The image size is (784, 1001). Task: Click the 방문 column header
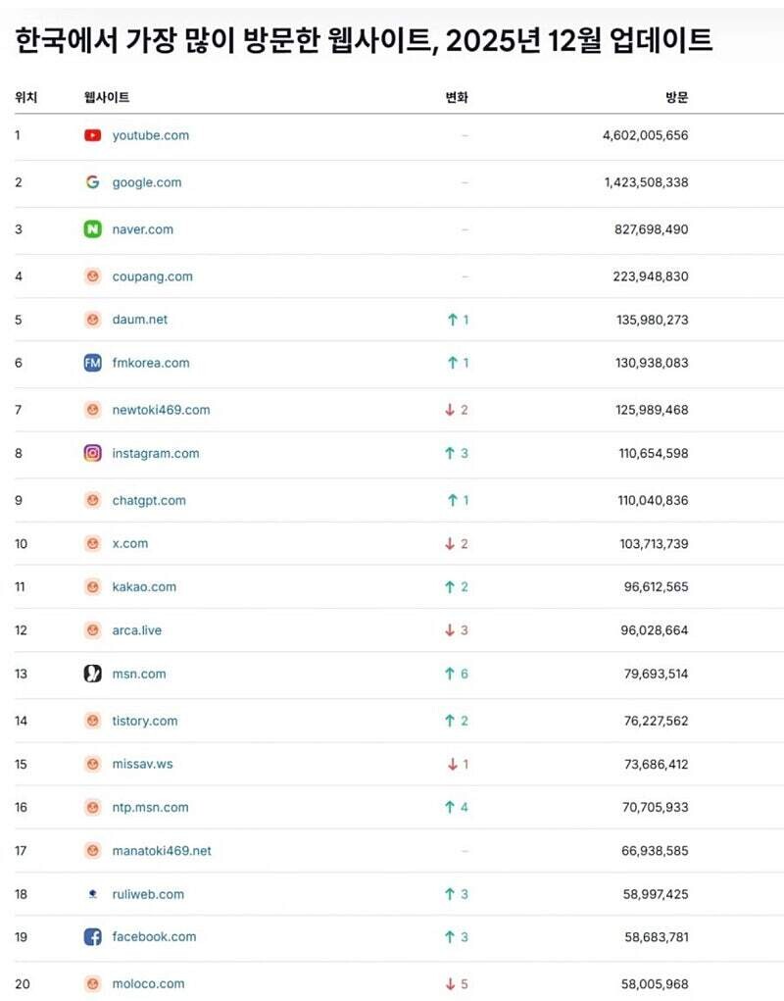(677, 97)
